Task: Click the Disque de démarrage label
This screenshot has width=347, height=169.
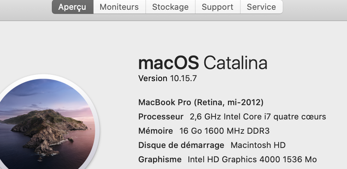Action: point(181,145)
